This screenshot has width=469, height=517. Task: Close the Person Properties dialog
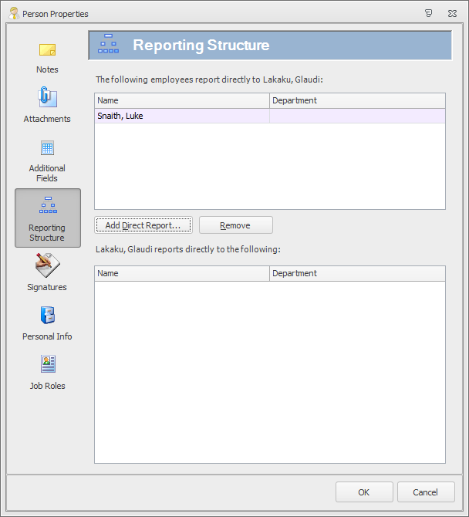point(452,14)
